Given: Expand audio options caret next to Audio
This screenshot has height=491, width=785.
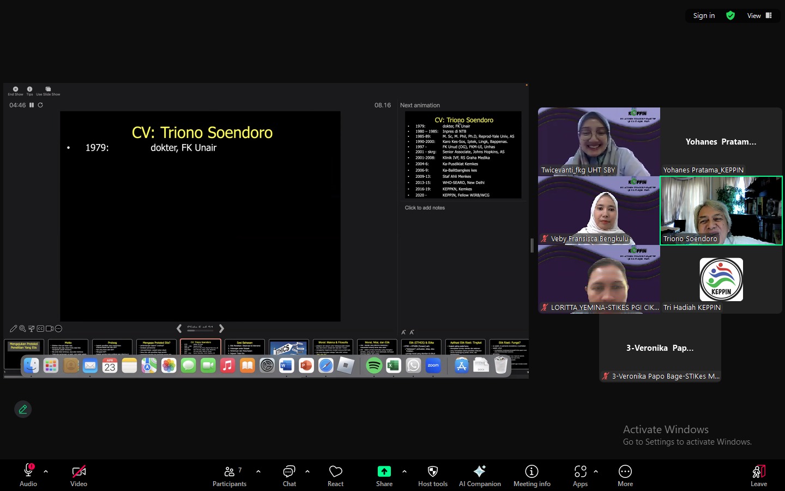Looking at the screenshot, I should click(x=46, y=471).
